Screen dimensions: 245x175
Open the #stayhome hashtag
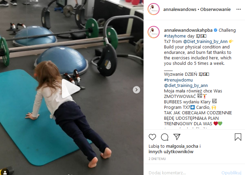[x=175, y=36]
